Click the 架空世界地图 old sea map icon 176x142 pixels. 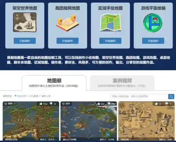(25, 22)
